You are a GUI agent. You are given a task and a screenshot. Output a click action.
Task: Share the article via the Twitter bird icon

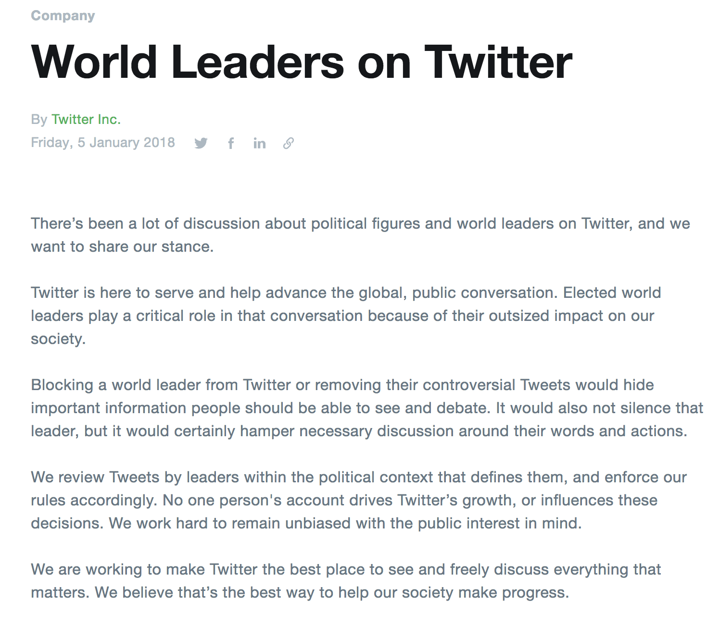click(x=201, y=143)
